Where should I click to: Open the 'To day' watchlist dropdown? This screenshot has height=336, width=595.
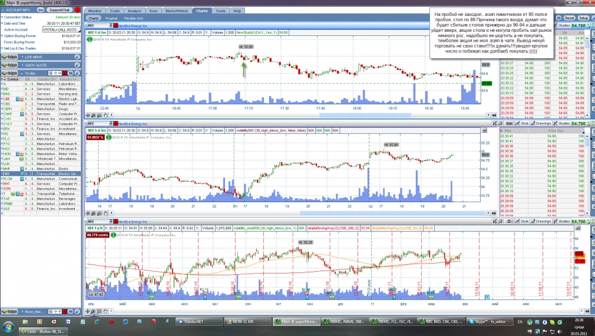[x=22, y=73]
